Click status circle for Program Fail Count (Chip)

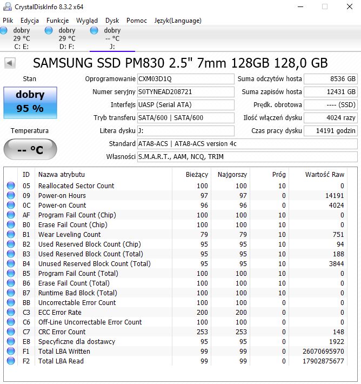[x=11, y=215]
